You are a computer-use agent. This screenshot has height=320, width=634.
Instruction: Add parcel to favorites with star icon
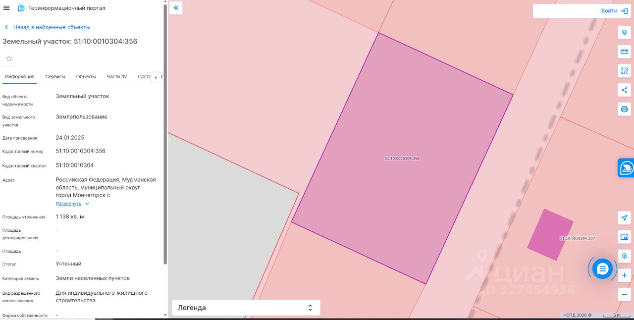[9, 58]
